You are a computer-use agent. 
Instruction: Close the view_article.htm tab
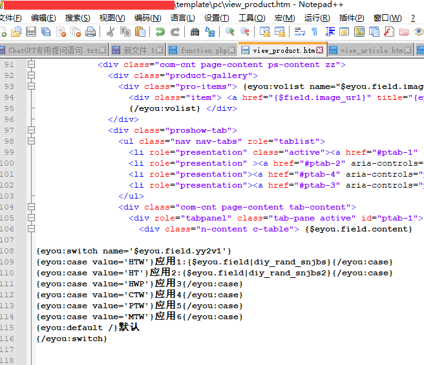coord(408,50)
